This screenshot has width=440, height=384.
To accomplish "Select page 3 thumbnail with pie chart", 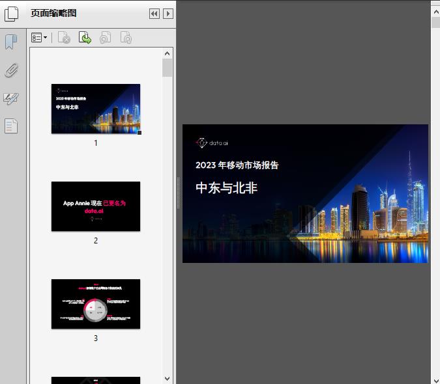I will point(96,304).
